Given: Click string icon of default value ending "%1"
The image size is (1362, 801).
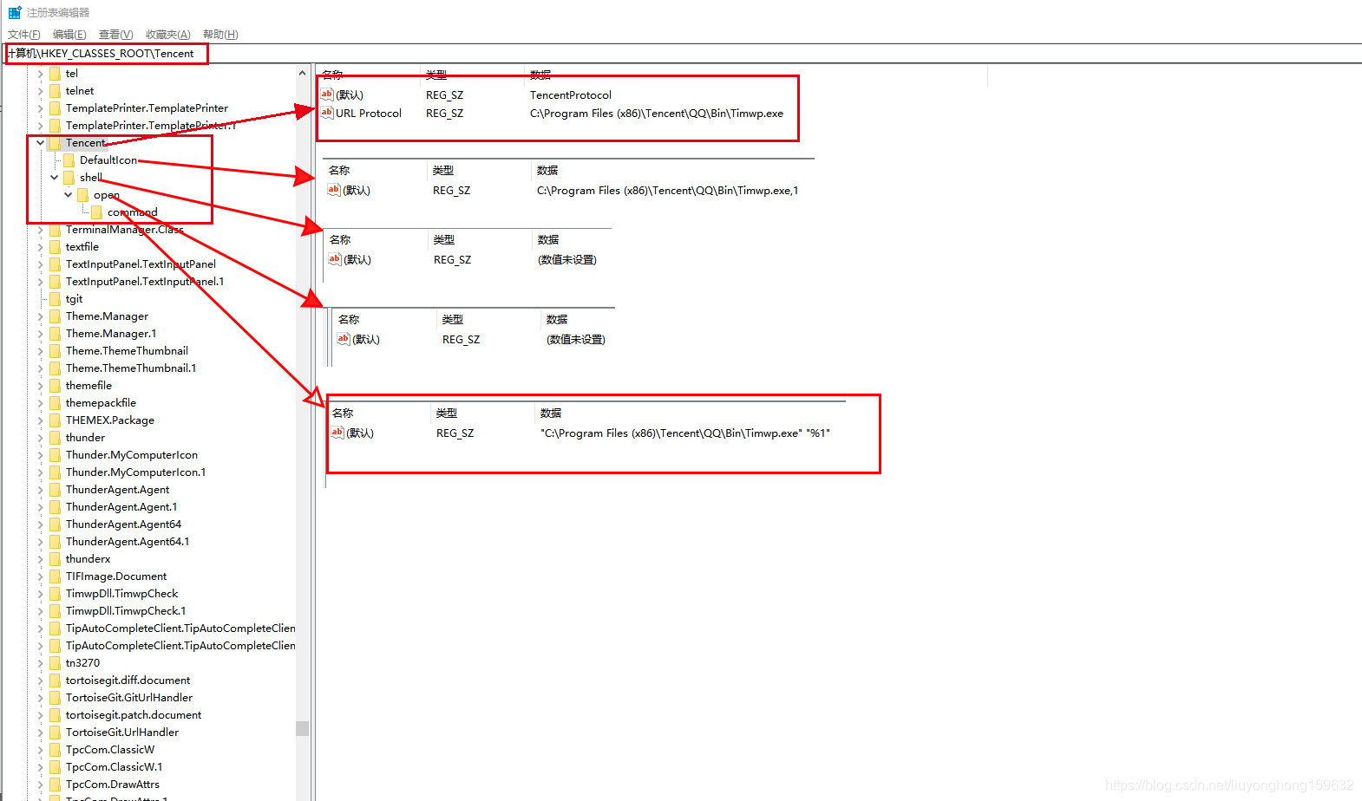Looking at the screenshot, I should pos(337,433).
